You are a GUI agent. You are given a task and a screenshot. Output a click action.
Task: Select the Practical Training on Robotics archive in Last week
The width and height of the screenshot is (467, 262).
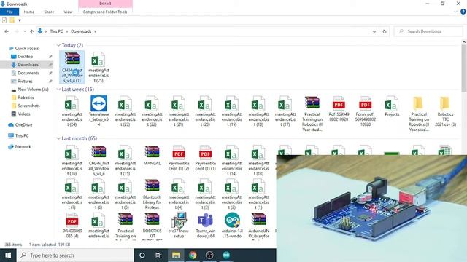pos(312,114)
